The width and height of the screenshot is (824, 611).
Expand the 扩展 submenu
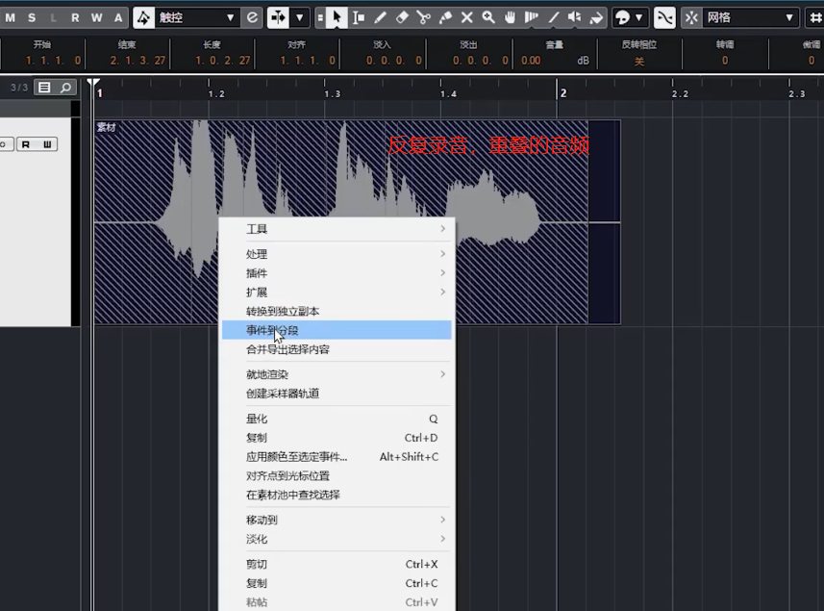(337, 292)
